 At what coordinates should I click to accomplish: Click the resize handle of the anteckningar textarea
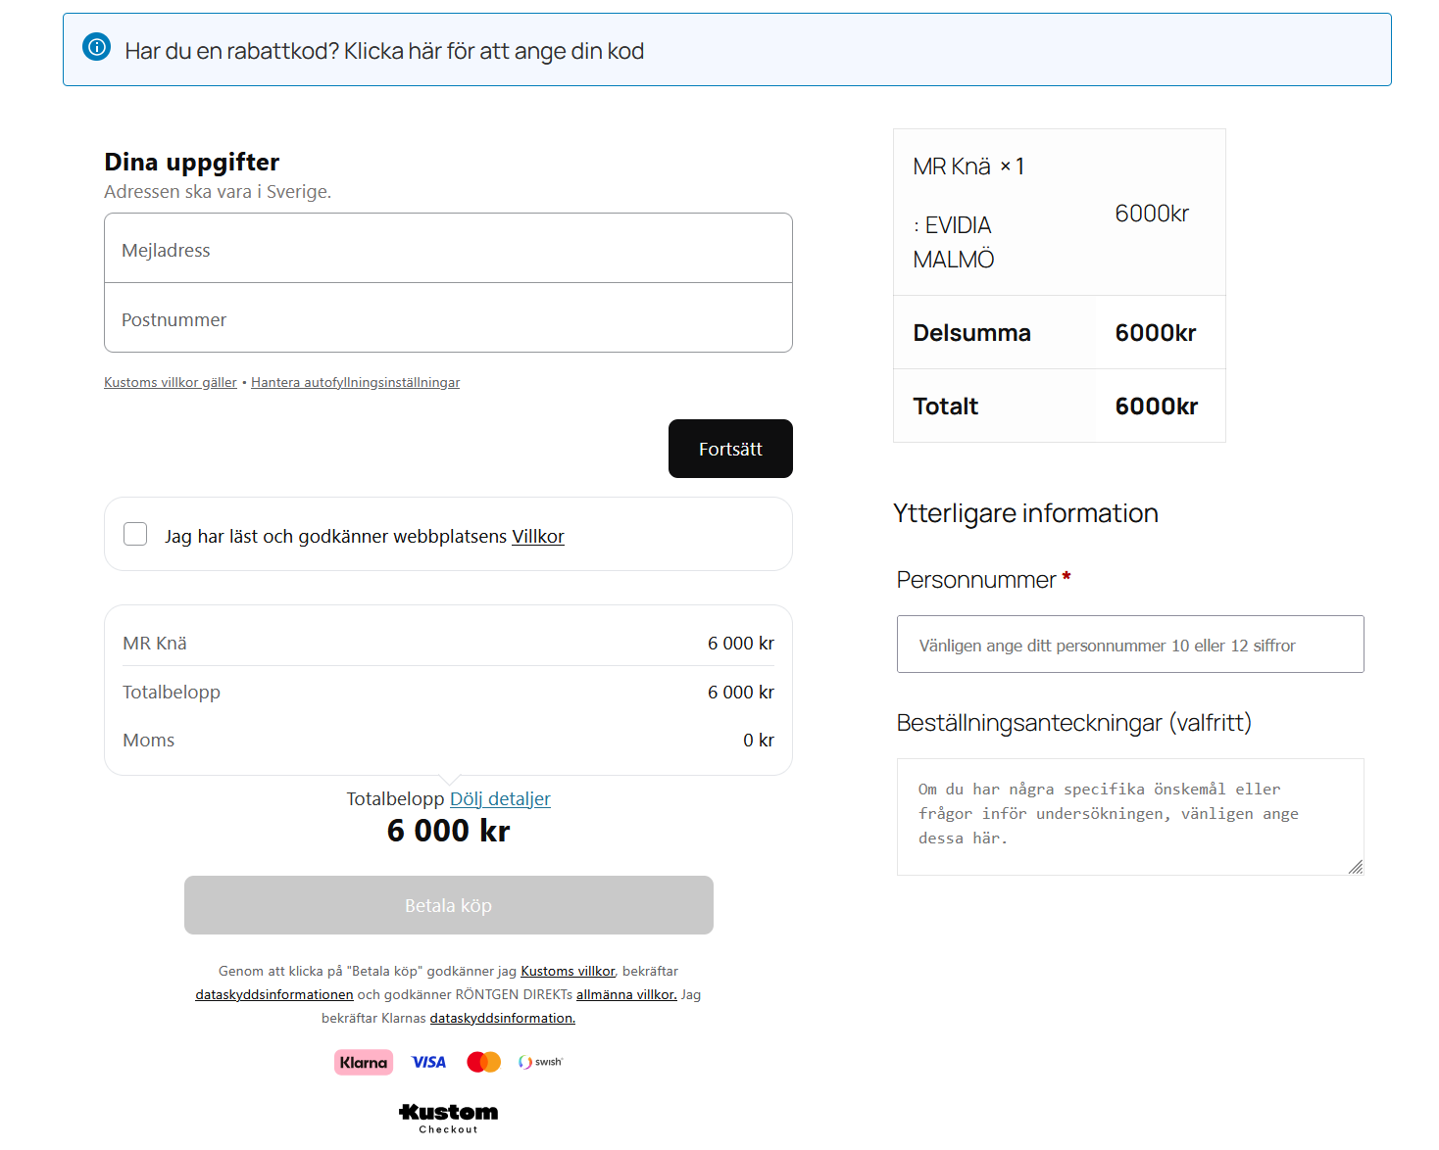1357,867
